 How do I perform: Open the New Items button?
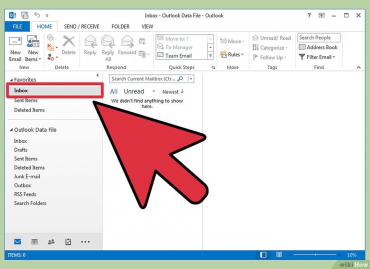(33, 49)
